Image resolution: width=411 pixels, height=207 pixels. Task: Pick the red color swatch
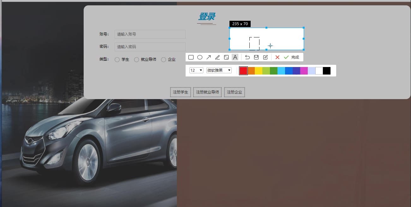pyautogui.click(x=243, y=71)
